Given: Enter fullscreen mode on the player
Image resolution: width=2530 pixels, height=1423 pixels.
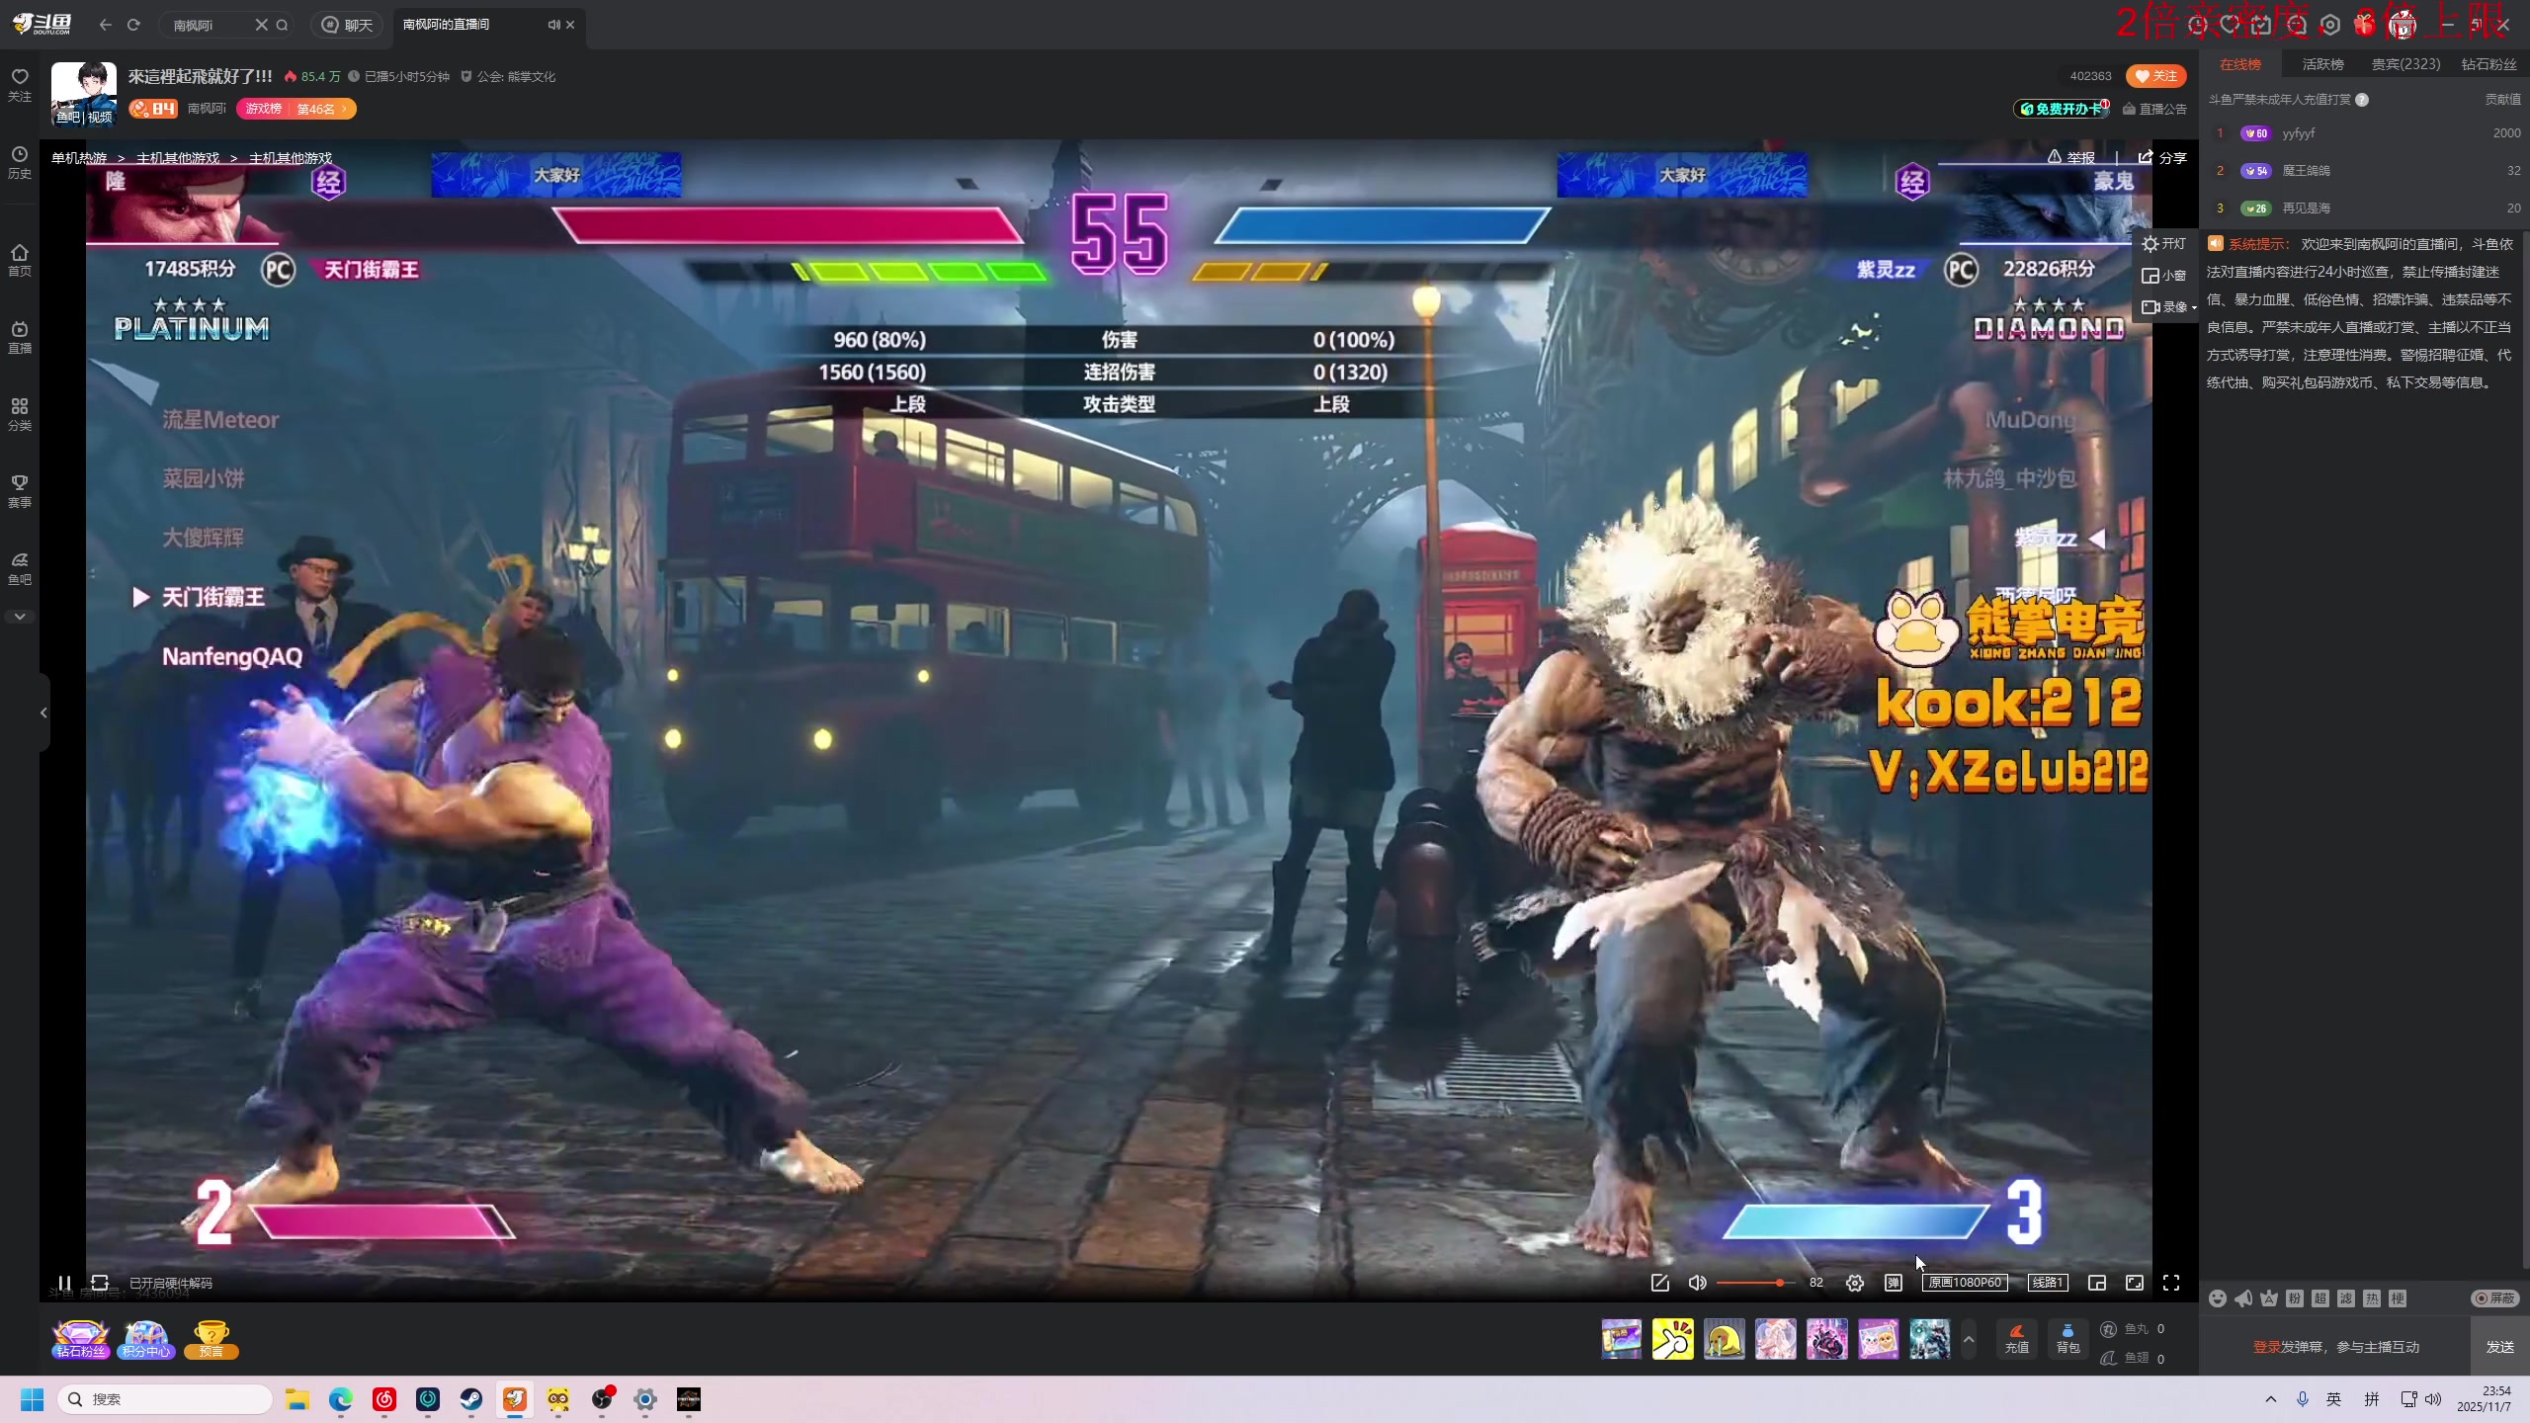Looking at the screenshot, I should click(2171, 1283).
